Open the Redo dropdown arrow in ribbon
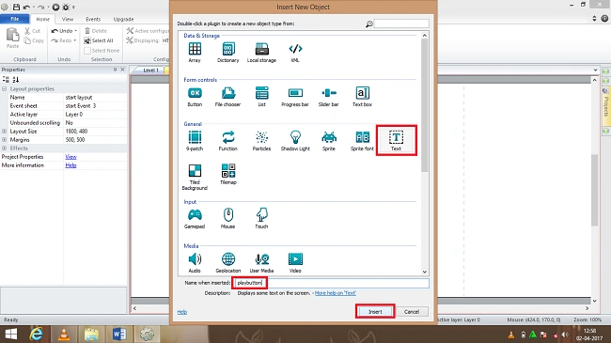 click(75, 40)
